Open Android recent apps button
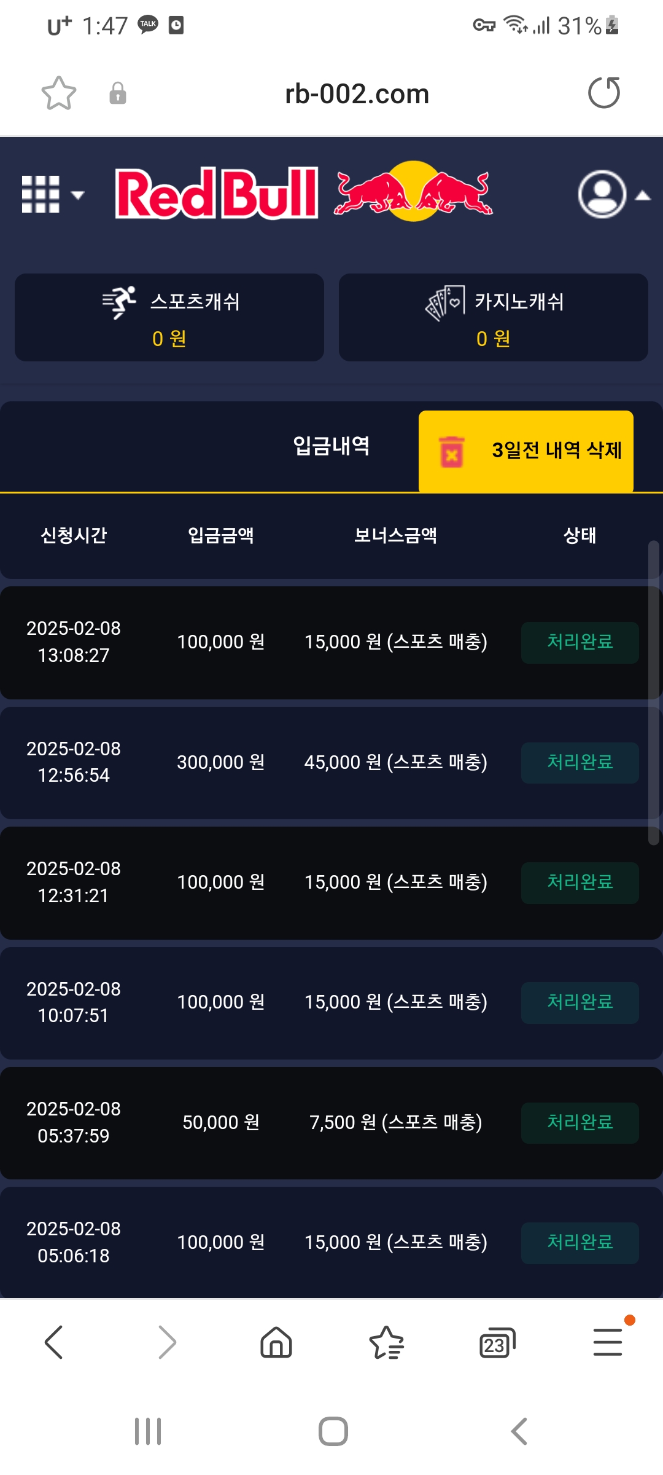663x1475 pixels. coord(148,1431)
